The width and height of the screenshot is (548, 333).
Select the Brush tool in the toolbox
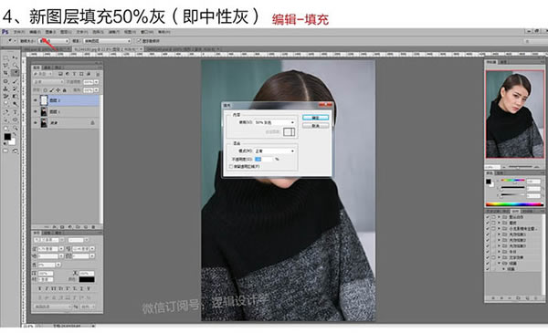click(15, 81)
